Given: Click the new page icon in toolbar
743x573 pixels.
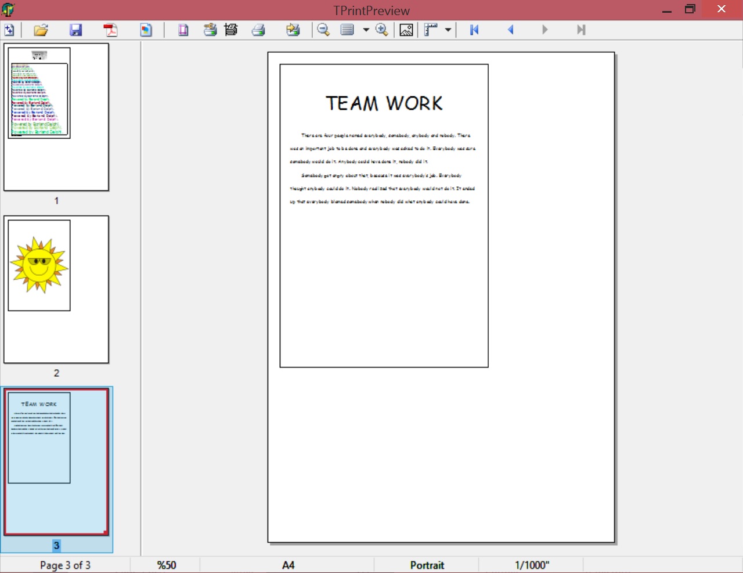Looking at the screenshot, I should [9, 30].
